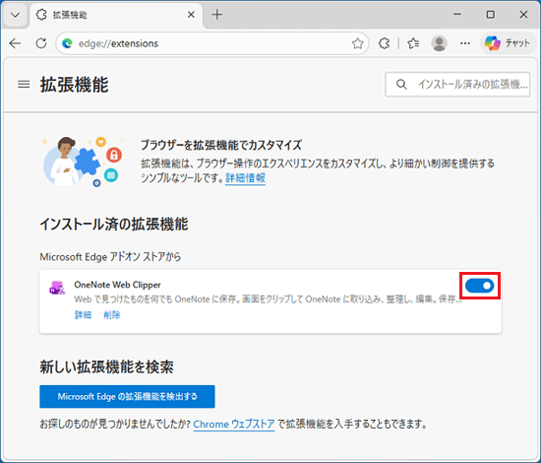Reload the page with the refresh icon
This screenshot has height=463, width=541.
41,43
